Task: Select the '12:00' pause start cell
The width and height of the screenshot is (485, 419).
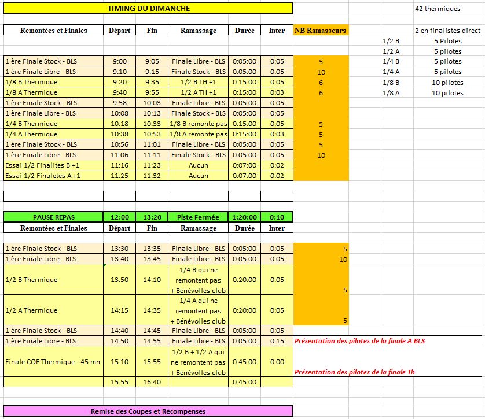Action: (x=119, y=217)
